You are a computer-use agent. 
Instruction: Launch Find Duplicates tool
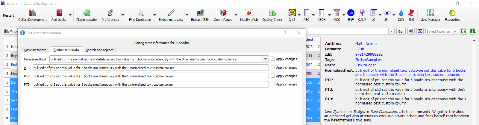point(140,13)
